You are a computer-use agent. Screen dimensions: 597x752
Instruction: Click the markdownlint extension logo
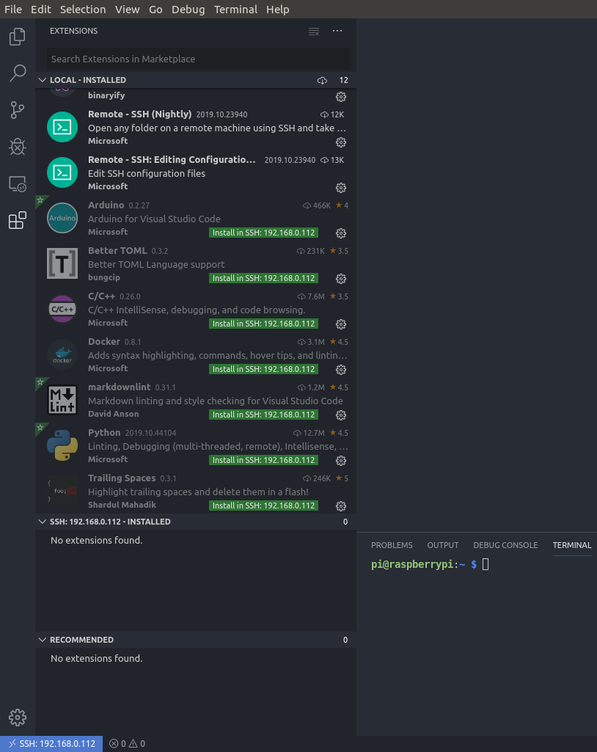point(62,400)
